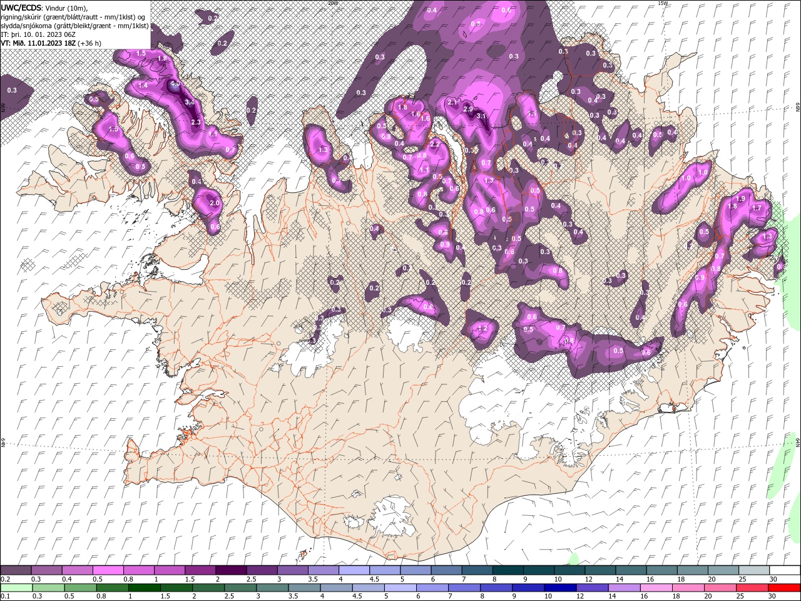
Task: Click the '1.9' snowfall value in the east
Action: click(741, 198)
